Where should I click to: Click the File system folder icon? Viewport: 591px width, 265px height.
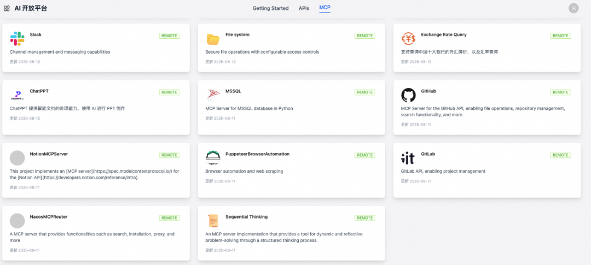coord(213,39)
